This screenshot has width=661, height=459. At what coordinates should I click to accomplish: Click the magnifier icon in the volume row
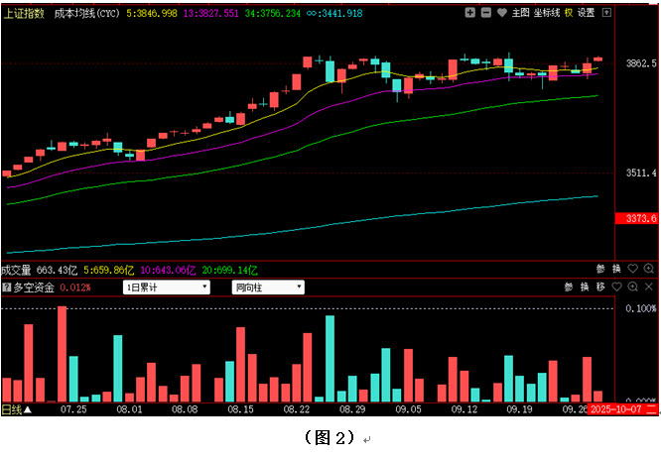(648, 269)
